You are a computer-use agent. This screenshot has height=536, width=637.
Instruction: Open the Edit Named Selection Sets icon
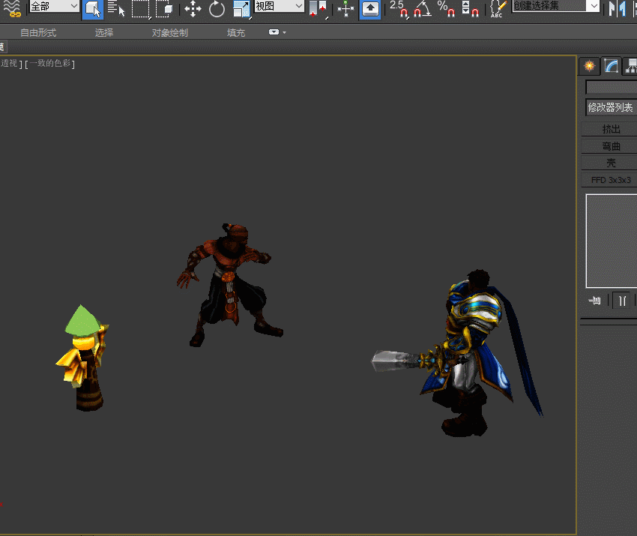(498, 9)
